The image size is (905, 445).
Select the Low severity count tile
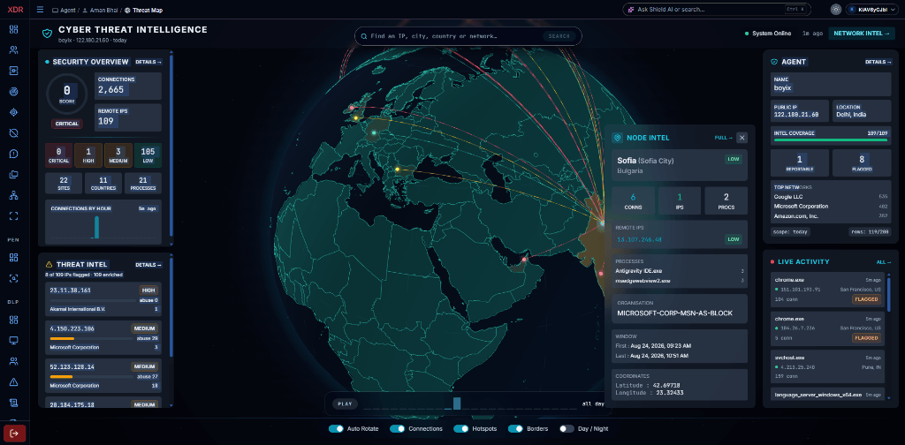148,155
